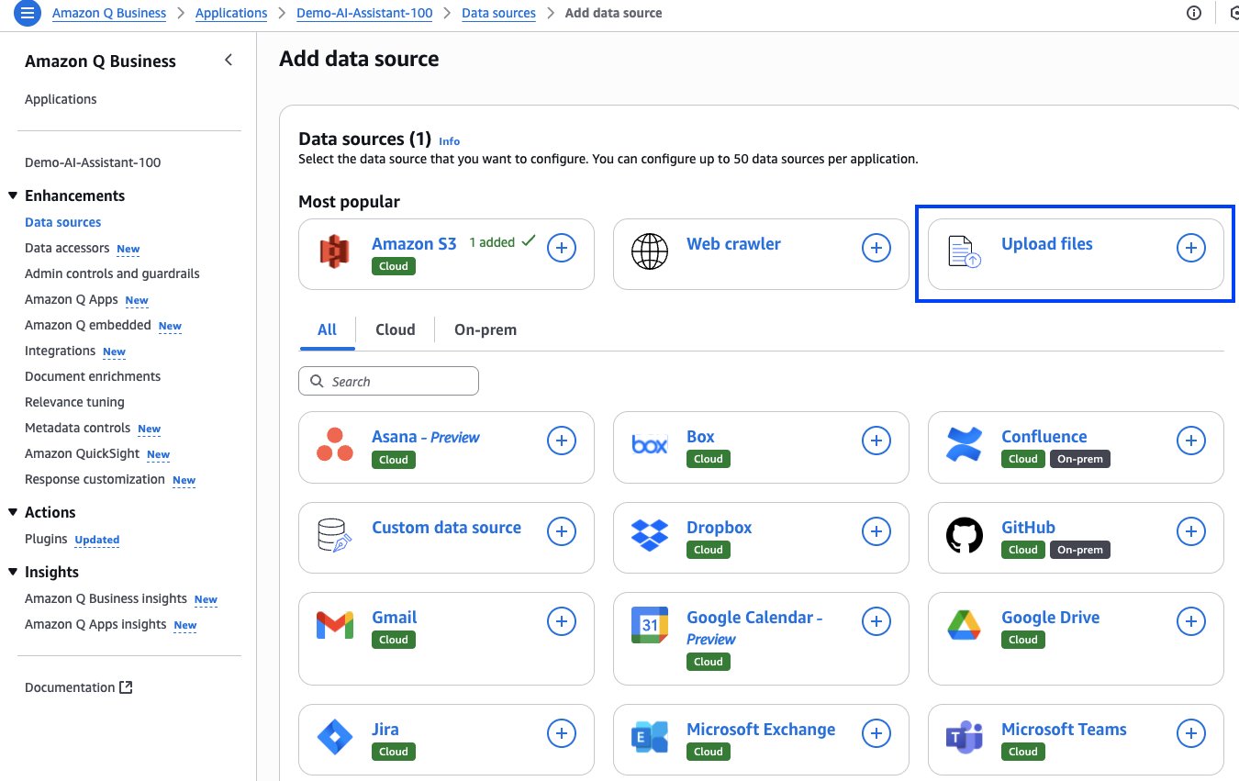Viewport: 1239px width, 781px height.
Task: Add the Microsoft Teams data source plus
Action: coord(1191,733)
